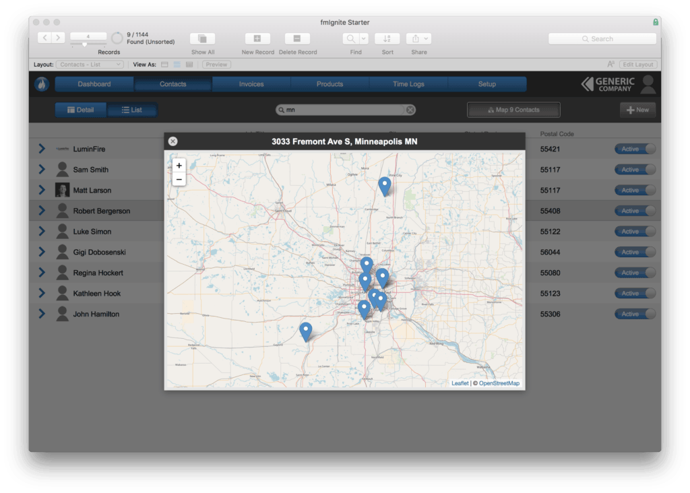Expand the arrow next to the Find icon
Screen dimensions: 690x493
(x=362, y=38)
